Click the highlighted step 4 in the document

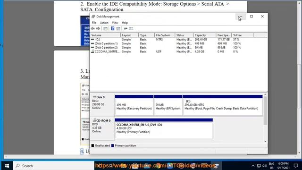pos(82,151)
